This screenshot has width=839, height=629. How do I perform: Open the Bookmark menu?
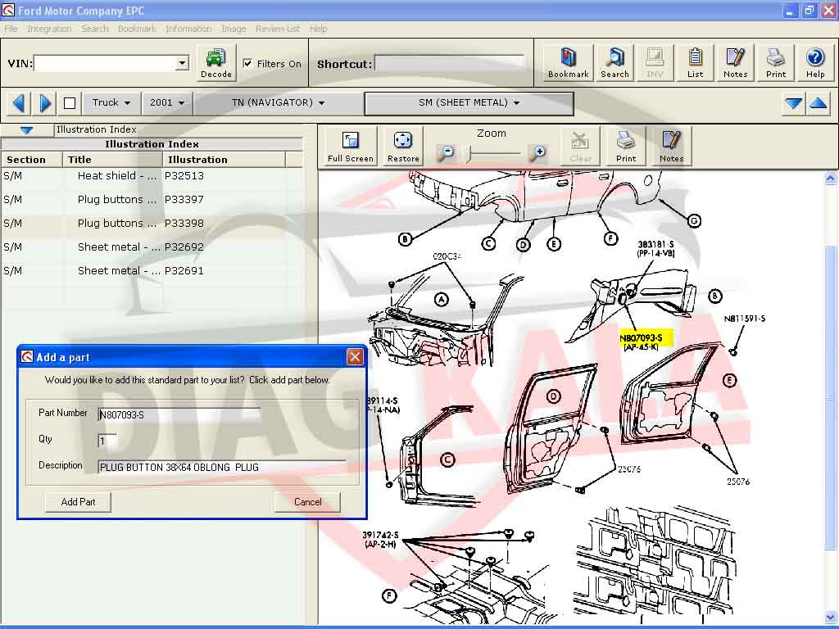pos(137,29)
